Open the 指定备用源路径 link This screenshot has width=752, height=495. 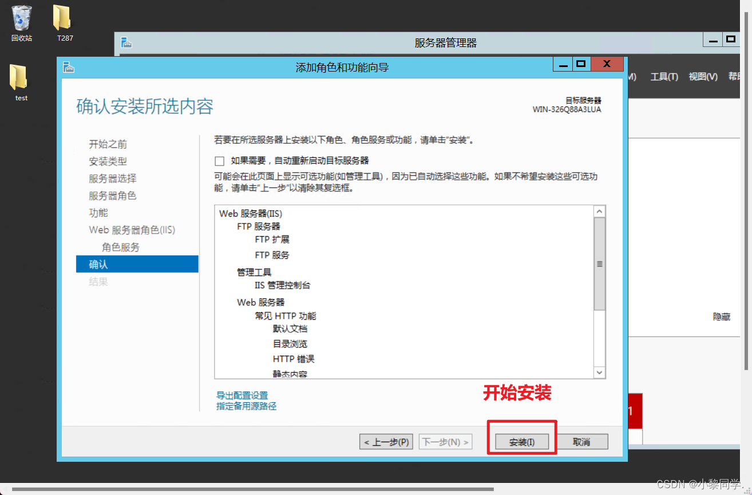[x=246, y=406]
